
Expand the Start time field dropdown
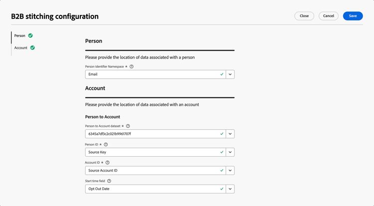tap(230, 189)
